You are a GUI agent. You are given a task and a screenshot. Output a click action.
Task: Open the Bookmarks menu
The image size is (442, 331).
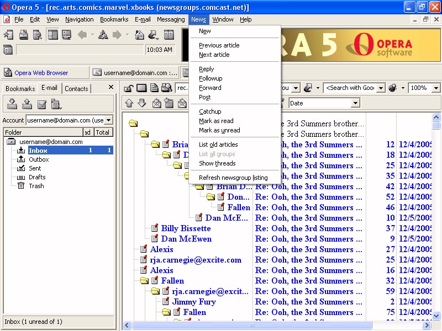click(x=114, y=19)
